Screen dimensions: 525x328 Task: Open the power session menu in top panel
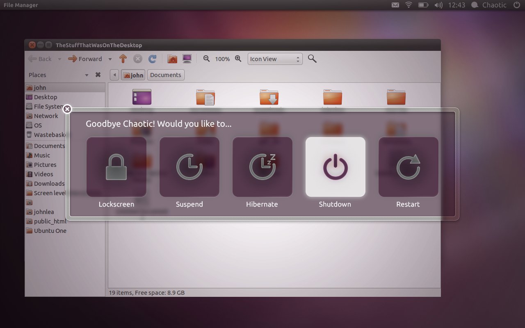click(516, 5)
